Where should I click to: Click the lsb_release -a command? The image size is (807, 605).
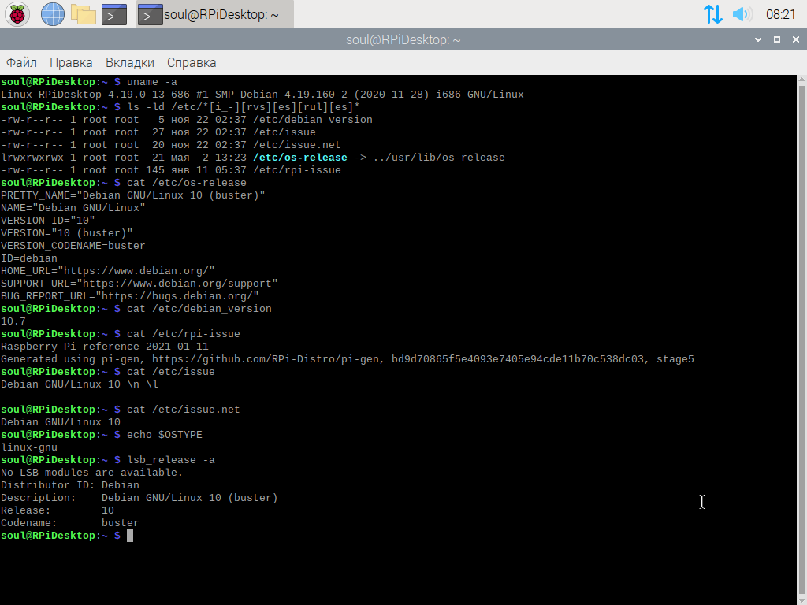[171, 460]
